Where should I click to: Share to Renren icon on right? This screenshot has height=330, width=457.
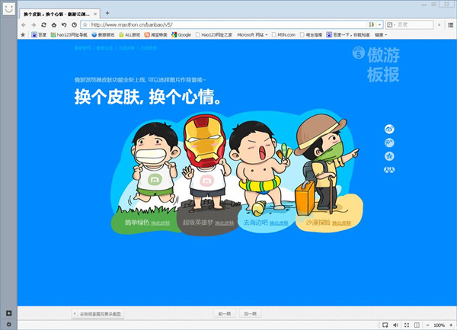[x=389, y=170]
